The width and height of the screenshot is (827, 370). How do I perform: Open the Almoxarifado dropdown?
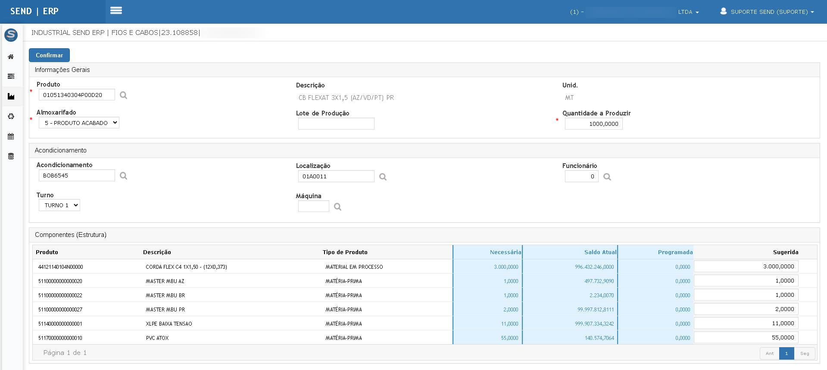(79, 123)
